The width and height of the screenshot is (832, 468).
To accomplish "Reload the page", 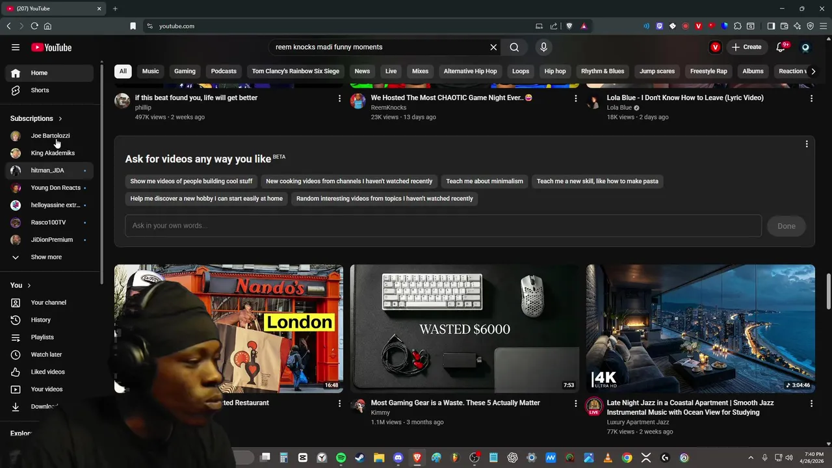I will coord(34,26).
